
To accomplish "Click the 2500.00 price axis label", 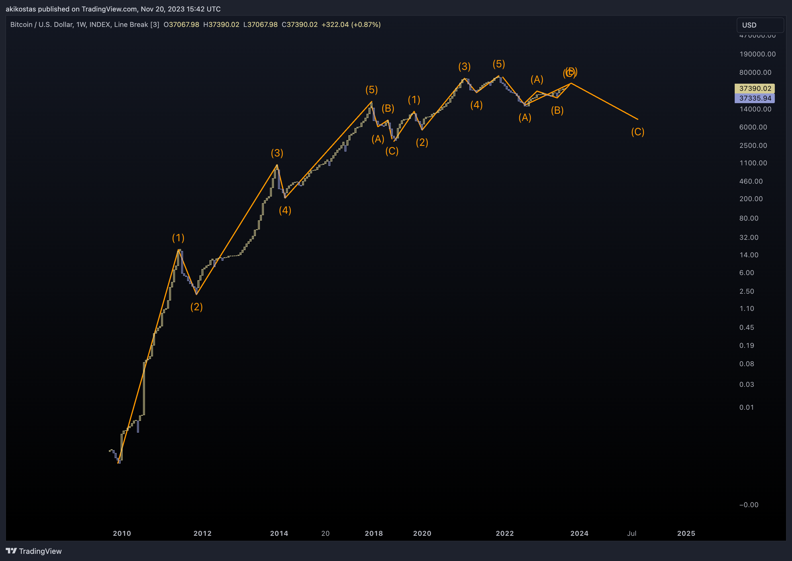I will coord(753,146).
